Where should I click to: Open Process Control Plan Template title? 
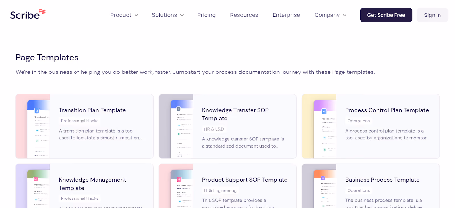click(387, 110)
